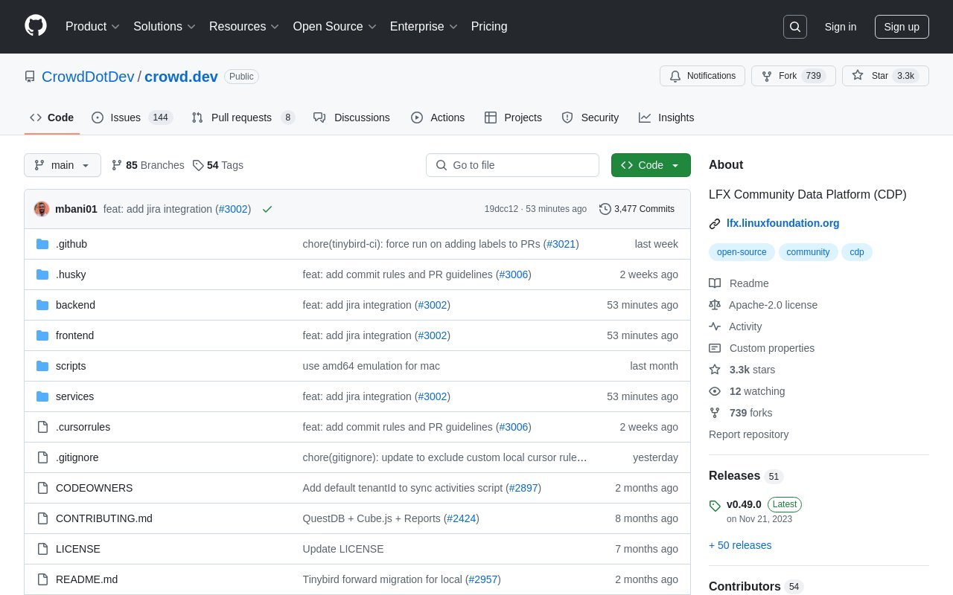This screenshot has width=953, height=595.
Task: Click the frontend folder icon
Action: click(42, 335)
